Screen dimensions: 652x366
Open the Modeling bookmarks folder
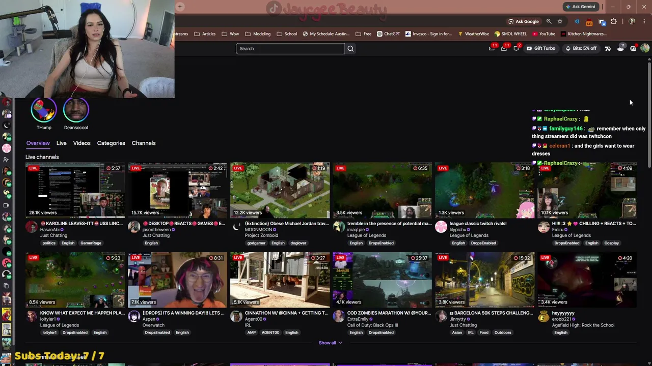[x=258, y=34]
